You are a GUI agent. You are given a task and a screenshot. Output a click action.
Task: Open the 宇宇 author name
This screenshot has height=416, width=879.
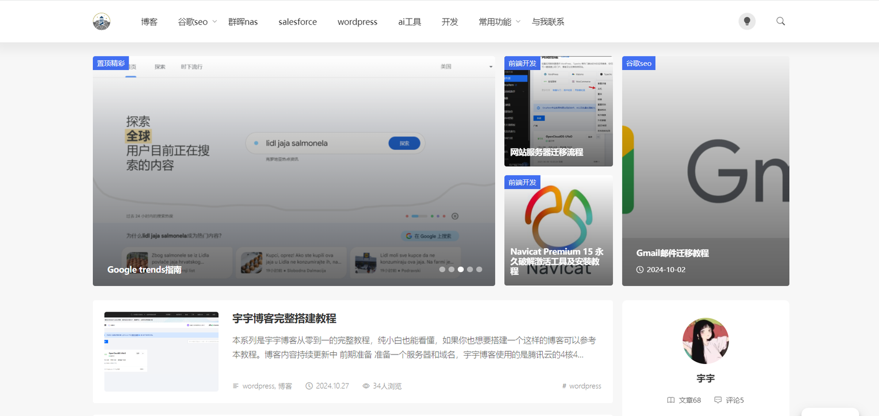(706, 378)
